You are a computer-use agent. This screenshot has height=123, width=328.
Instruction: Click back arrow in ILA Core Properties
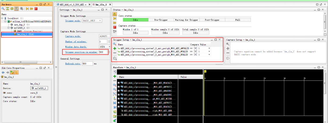[3, 72]
